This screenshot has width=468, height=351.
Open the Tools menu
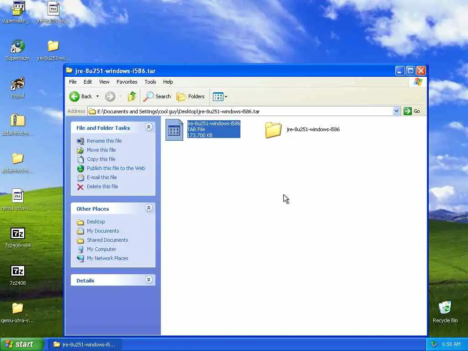150,82
